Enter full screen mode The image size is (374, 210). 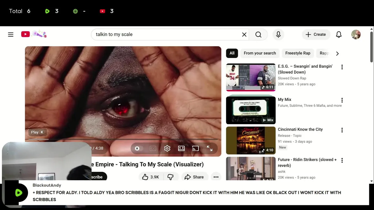(210, 148)
